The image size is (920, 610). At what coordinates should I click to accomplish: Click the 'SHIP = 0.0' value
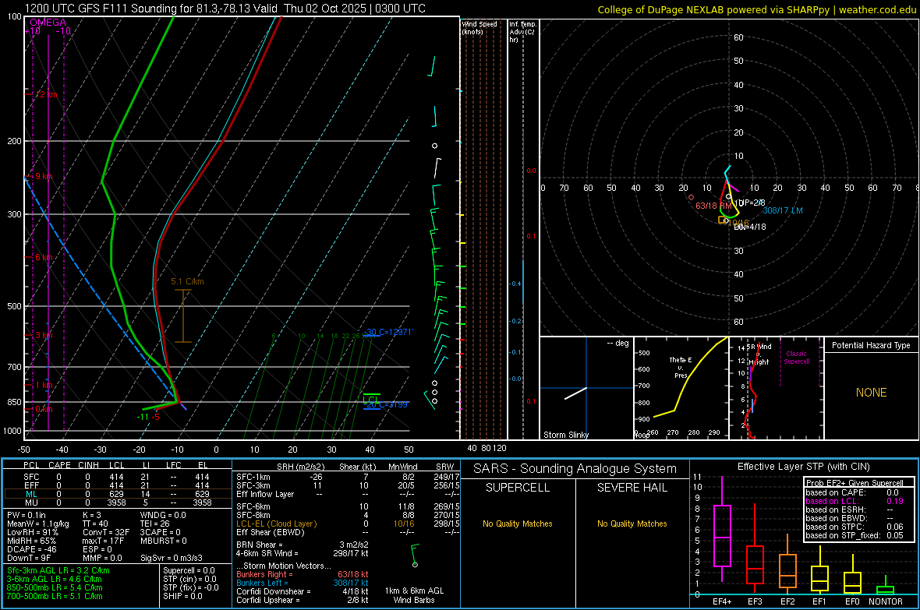tap(182, 596)
